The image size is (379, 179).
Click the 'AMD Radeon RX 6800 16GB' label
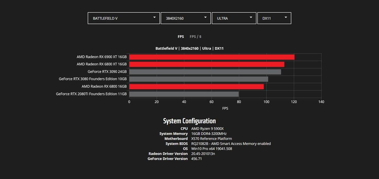104,87
